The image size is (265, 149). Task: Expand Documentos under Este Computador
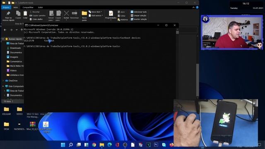click(x=5, y=95)
